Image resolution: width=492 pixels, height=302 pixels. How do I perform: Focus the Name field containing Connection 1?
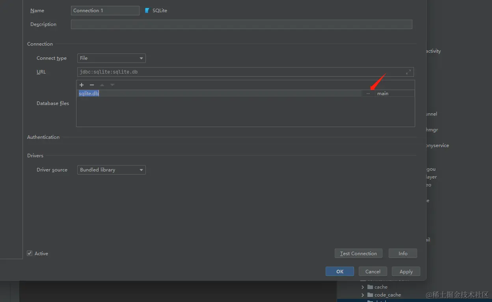pyautogui.click(x=105, y=11)
